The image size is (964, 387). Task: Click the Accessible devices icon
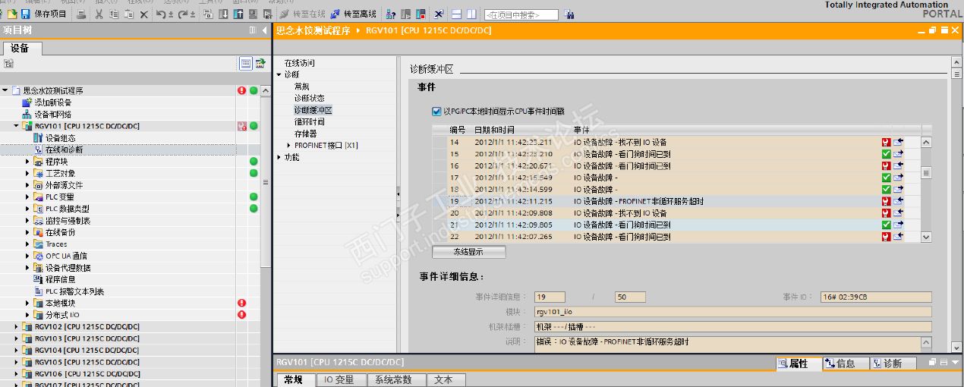pyautogui.click(x=390, y=14)
